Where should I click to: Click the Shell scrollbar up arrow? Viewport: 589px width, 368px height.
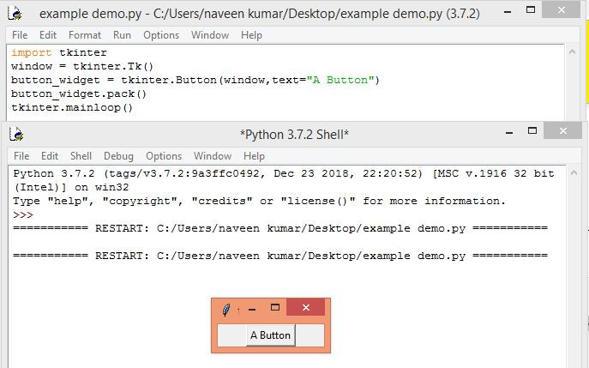(574, 173)
